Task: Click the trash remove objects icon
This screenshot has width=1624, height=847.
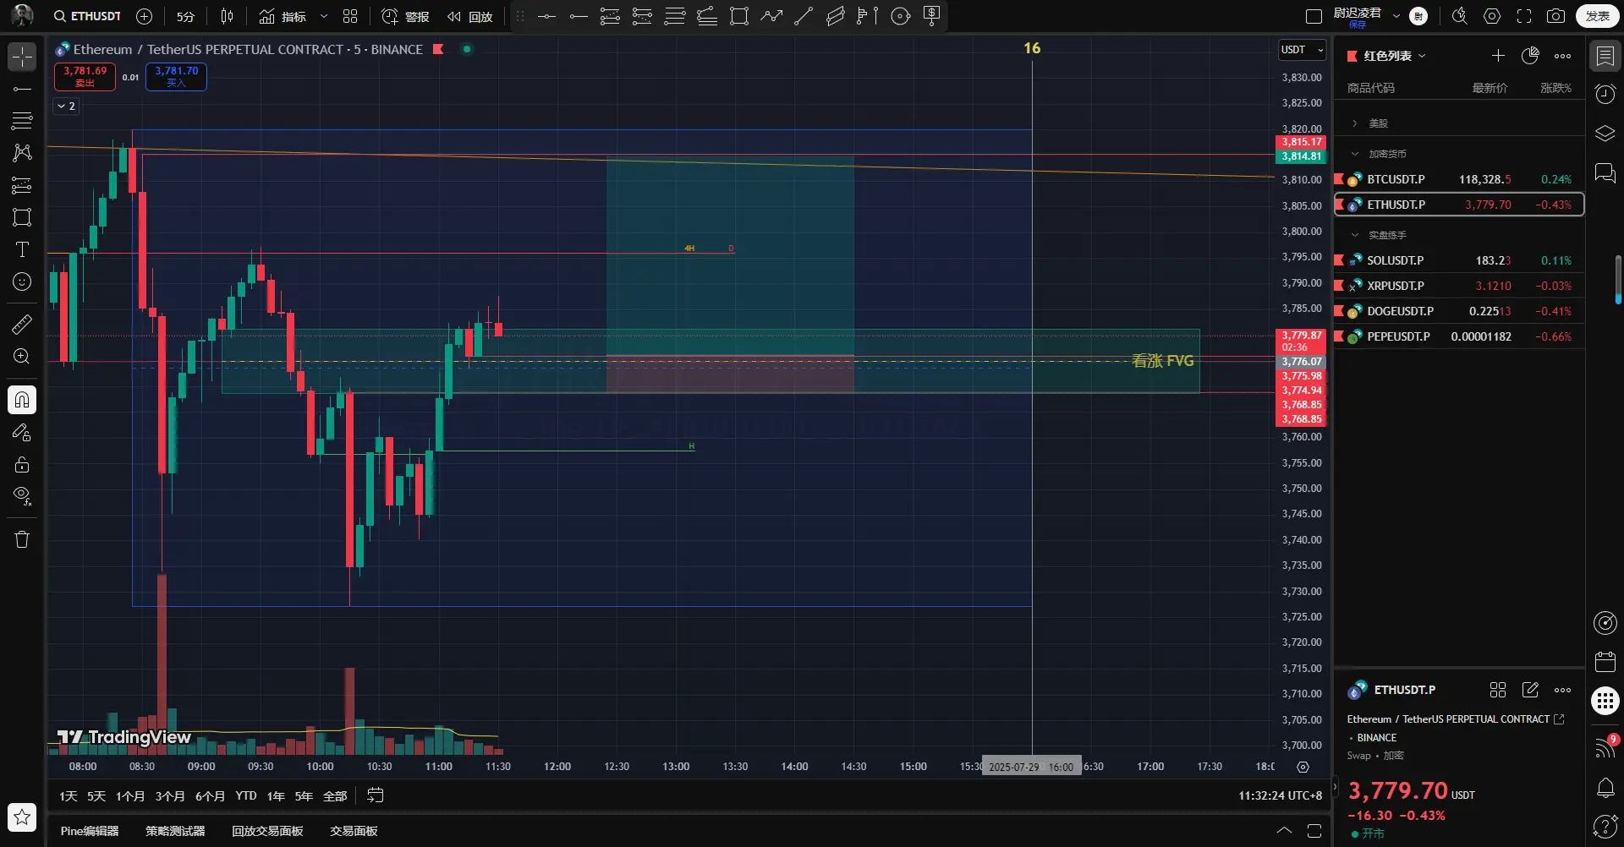Action: coord(22,539)
